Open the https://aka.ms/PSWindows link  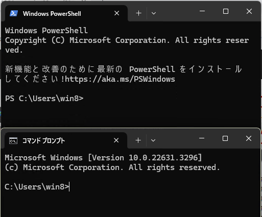point(120,79)
